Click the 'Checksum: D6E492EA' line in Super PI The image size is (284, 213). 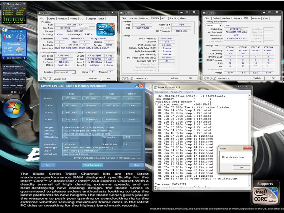coord(170,184)
